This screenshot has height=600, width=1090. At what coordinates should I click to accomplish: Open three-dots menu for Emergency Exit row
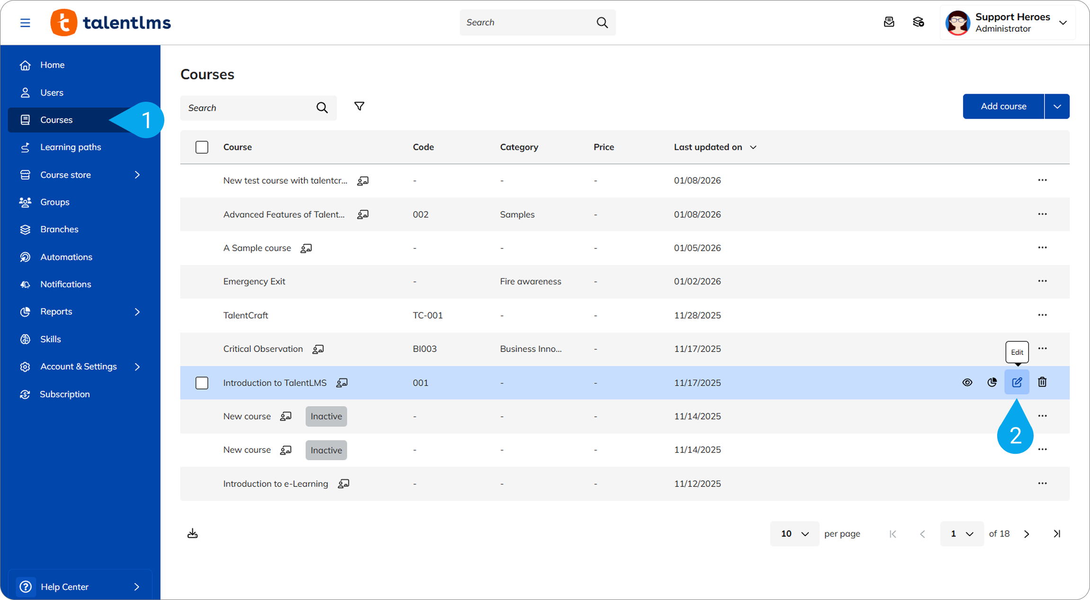pyautogui.click(x=1042, y=281)
